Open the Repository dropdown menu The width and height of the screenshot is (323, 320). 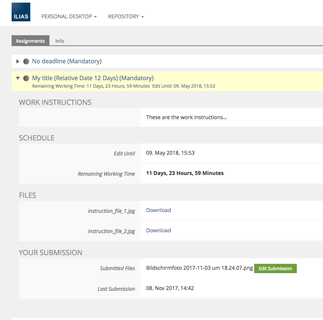[126, 16]
